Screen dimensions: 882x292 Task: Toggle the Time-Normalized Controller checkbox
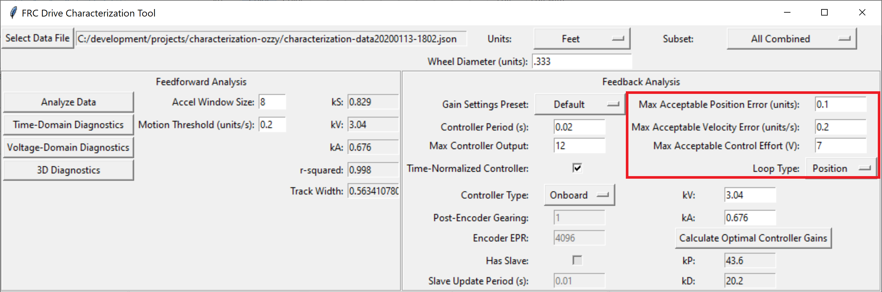click(577, 168)
